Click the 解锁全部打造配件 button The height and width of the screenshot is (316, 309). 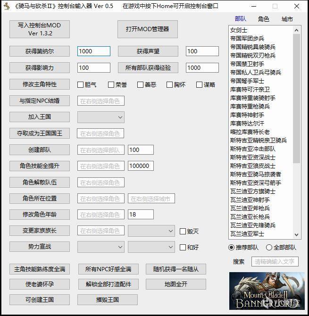point(108,284)
